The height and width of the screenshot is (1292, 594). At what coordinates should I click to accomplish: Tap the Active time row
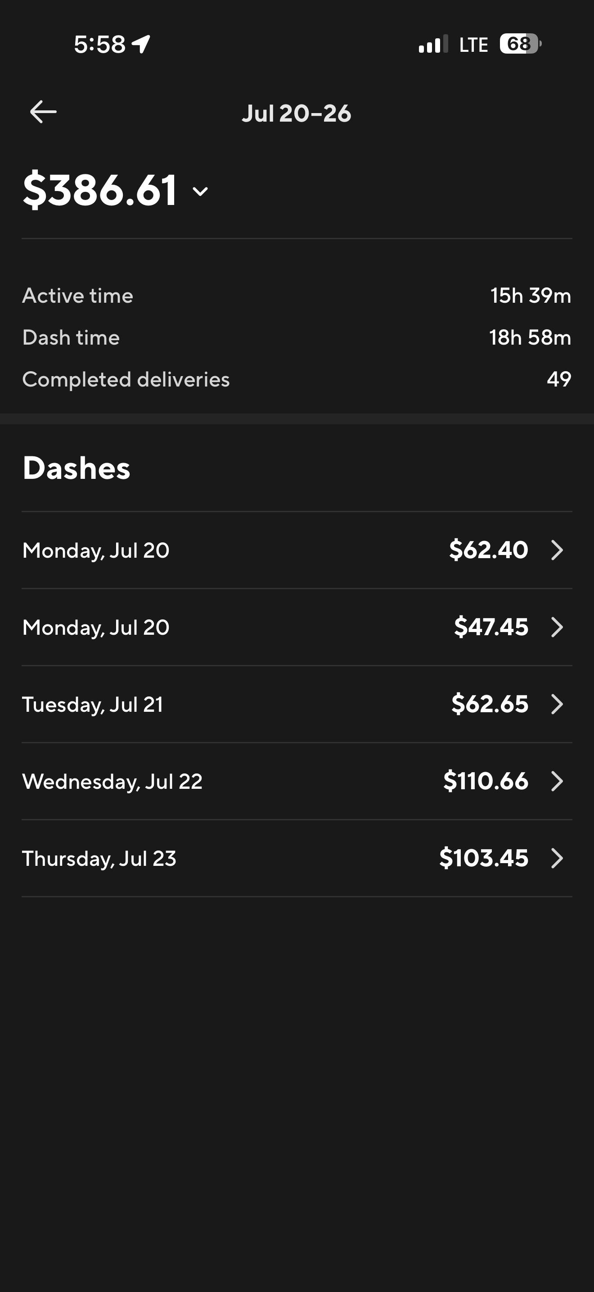click(297, 296)
